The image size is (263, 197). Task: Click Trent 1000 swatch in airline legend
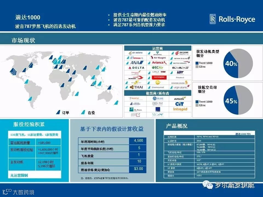(x=197, y=102)
